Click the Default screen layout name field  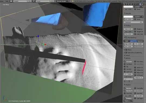20,1
